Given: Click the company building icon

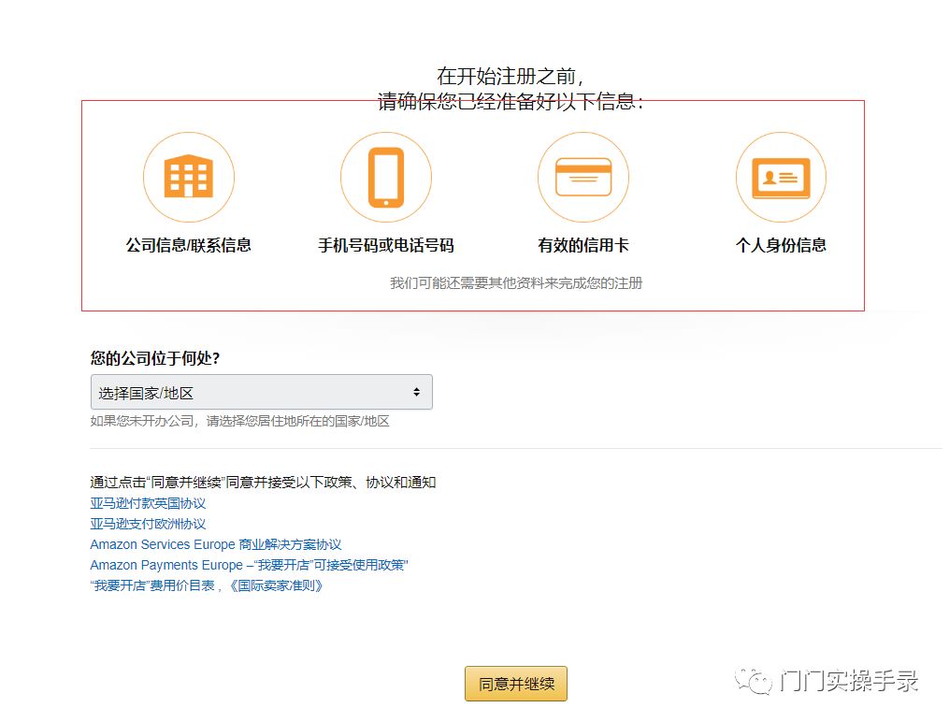Looking at the screenshot, I should 189,177.
